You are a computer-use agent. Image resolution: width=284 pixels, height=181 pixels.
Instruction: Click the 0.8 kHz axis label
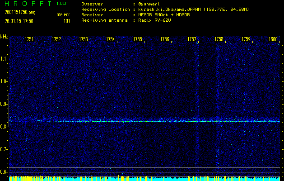tap(4, 127)
